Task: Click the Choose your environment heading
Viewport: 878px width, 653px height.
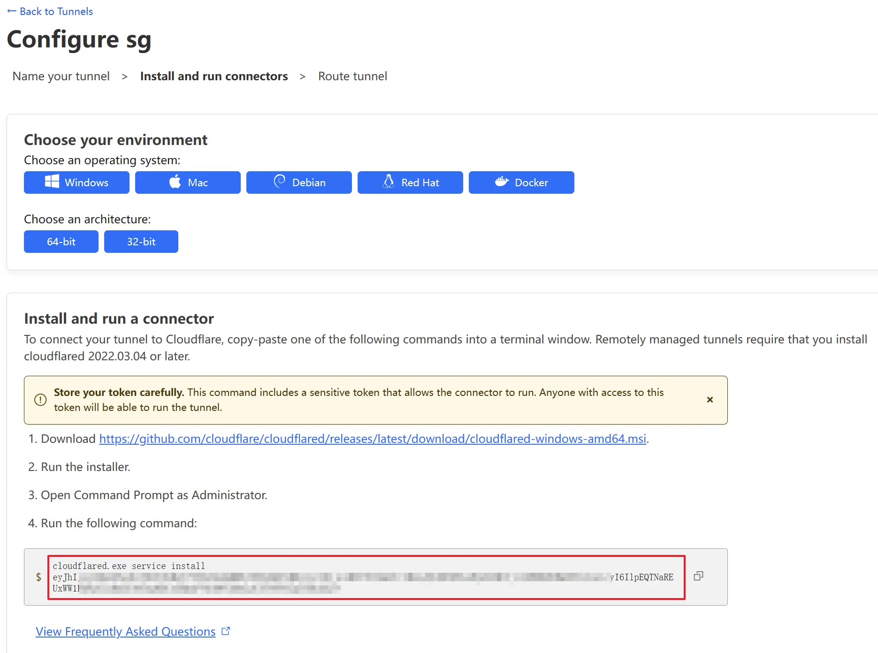Action: click(x=115, y=140)
